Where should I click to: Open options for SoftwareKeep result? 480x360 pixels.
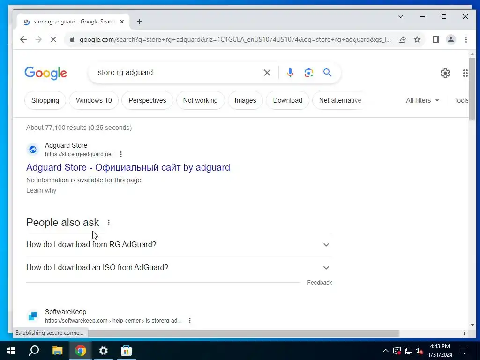click(x=190, y=321)
